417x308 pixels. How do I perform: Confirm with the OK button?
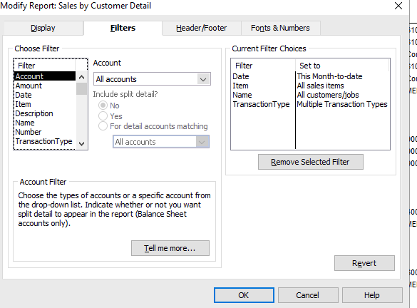click(244, 295)
